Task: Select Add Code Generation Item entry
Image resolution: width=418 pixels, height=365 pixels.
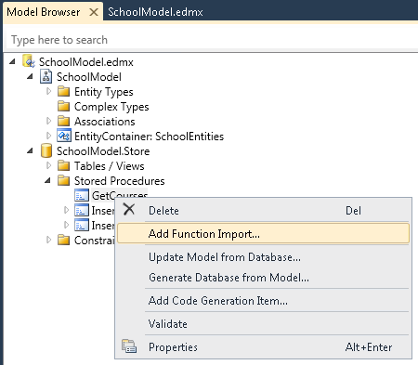Action: (x=218, y=301)
